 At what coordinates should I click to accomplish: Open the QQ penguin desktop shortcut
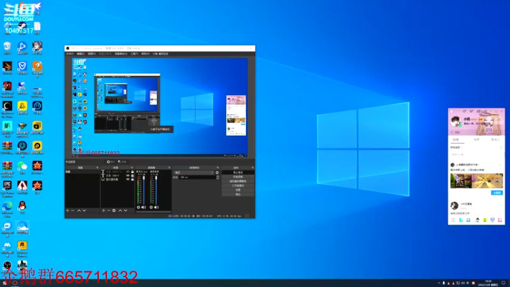[x=22, y=207]
